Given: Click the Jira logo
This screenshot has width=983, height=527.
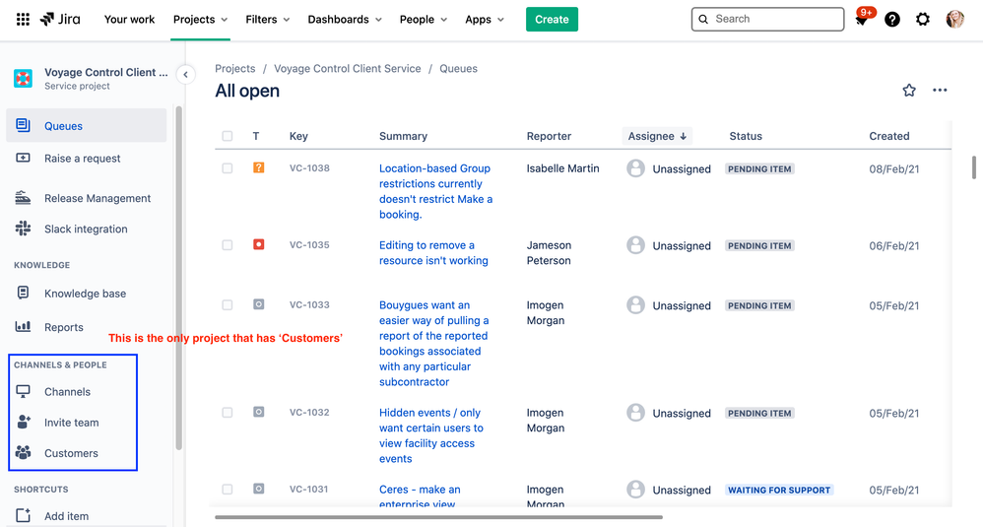Looking at the screenshot, I should pyautogui.click(x=60, y=20).
